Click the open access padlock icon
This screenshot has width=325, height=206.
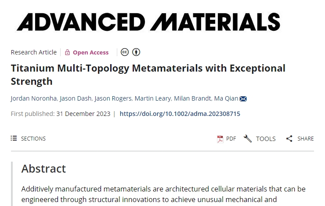point(67,52)
